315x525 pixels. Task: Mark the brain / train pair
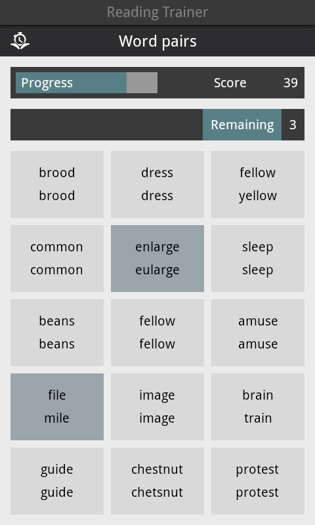click(x=258, y=407)
